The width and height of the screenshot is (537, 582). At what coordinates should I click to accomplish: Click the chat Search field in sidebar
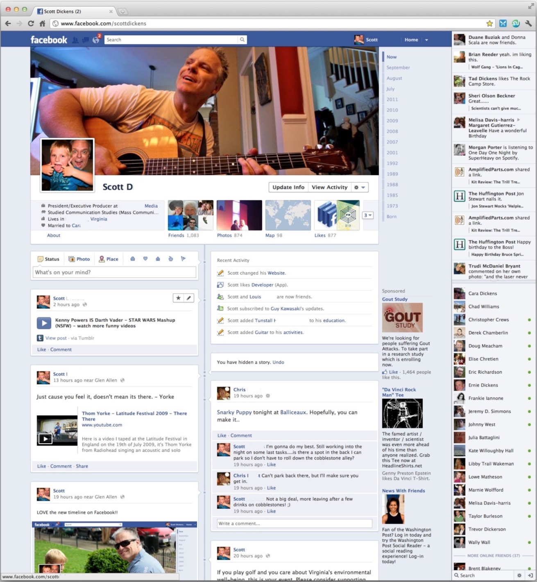pos(483,575)
